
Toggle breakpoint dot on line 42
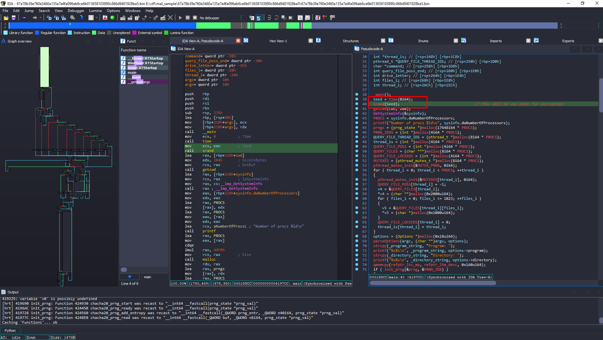point(357,113)
